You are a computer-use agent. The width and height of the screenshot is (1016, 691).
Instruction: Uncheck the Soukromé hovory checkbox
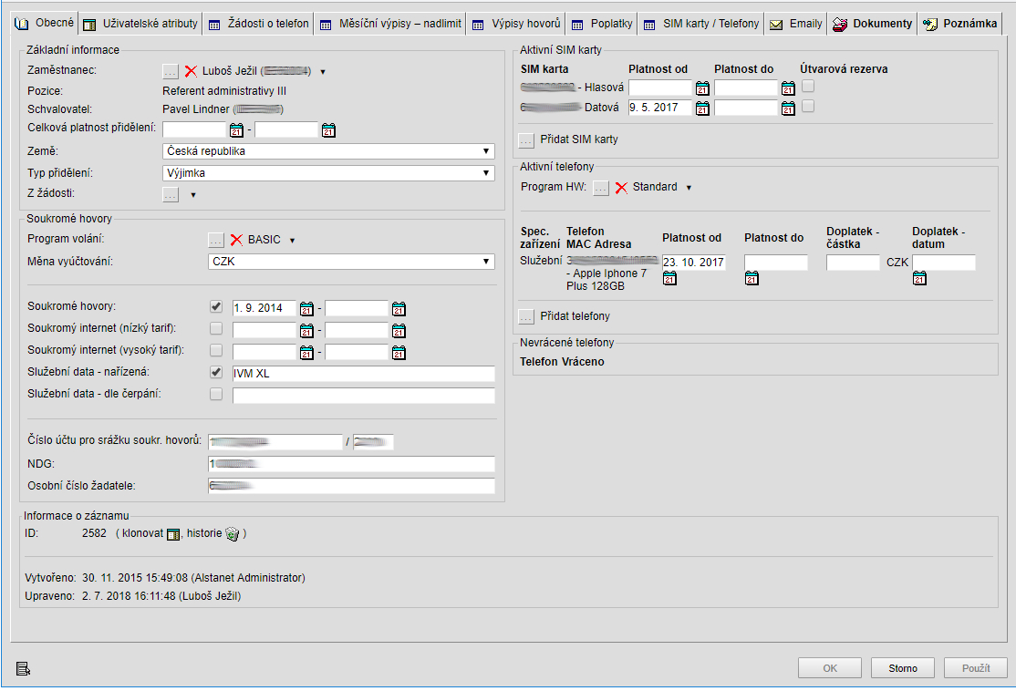tap(216, 307)
